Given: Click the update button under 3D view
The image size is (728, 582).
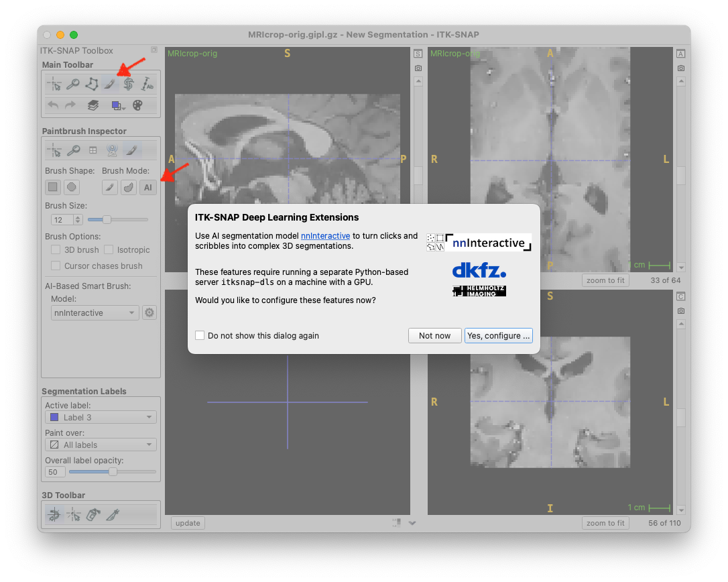Looking at the screenshot, I should pos(188,523).
